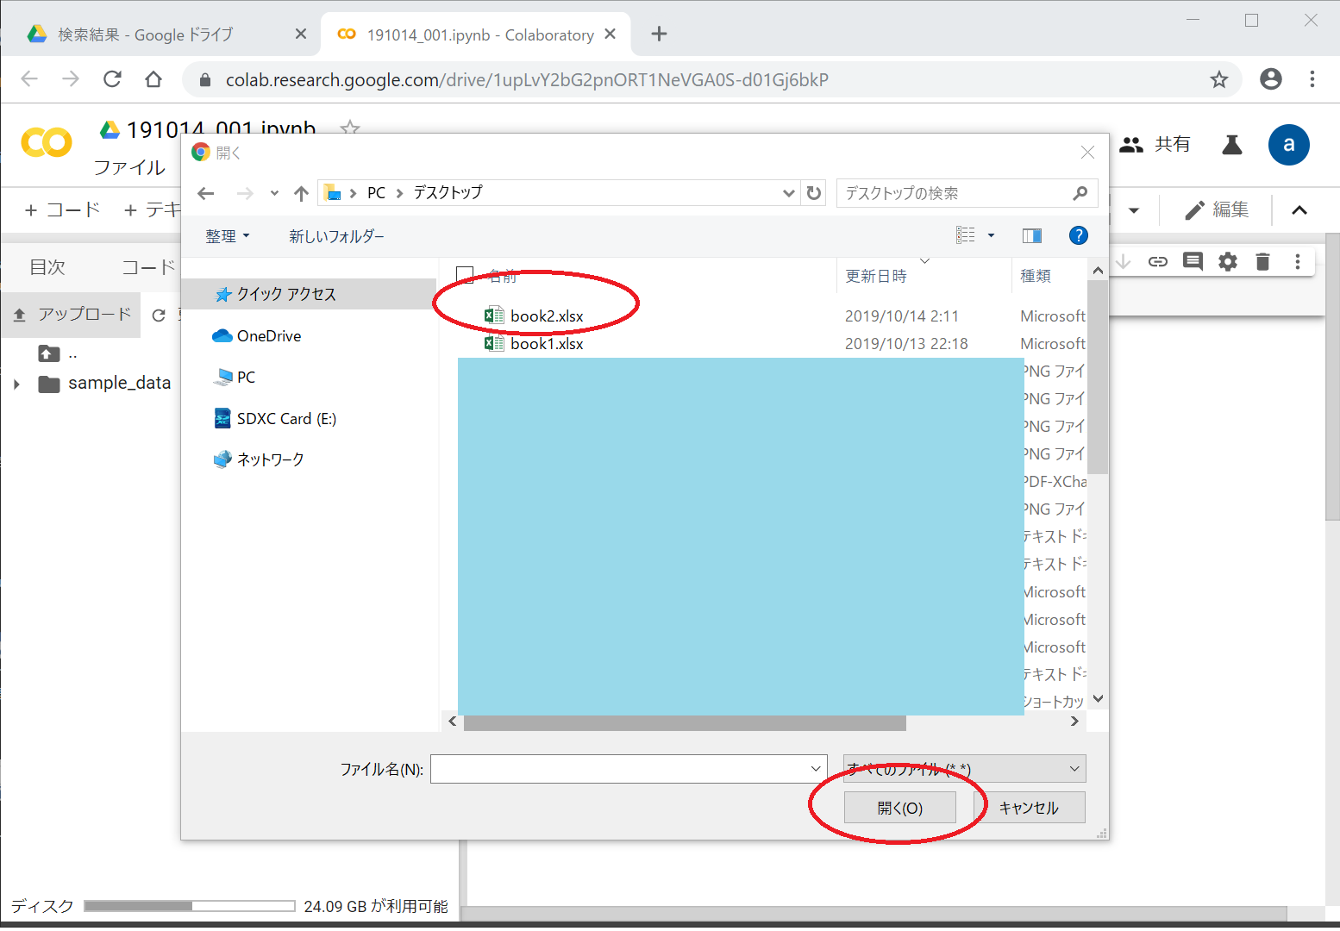The width and height of the screenshot is (1340, 931).
Task: Bookmark page with star icon
Action: click(1218, 80)
